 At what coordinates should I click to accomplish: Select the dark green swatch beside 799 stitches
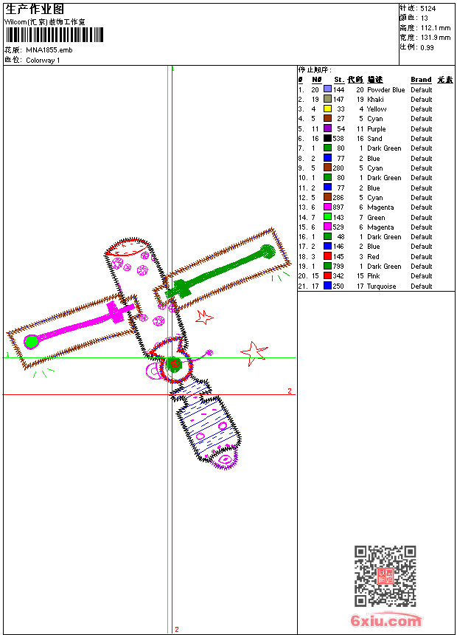click(x=327, y=266)
